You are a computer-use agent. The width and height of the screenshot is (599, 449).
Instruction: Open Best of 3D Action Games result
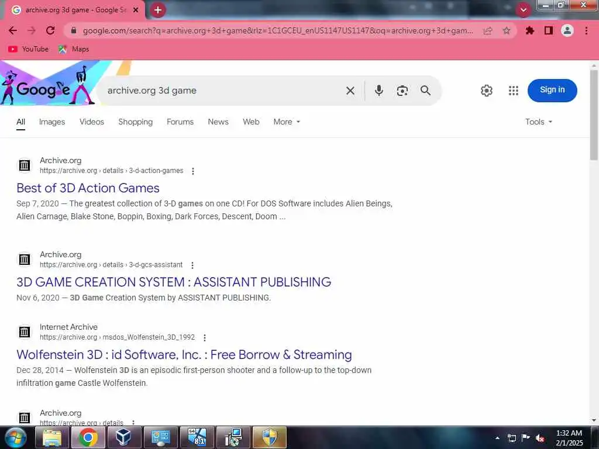click(x=88, y=188)
